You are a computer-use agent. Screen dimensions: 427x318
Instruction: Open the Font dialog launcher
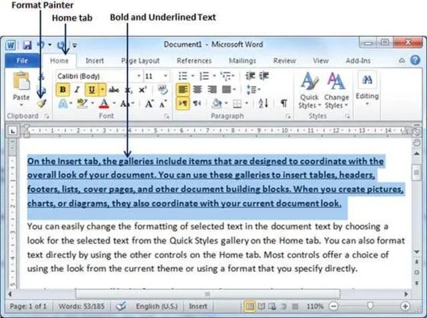tap(167, 117)
